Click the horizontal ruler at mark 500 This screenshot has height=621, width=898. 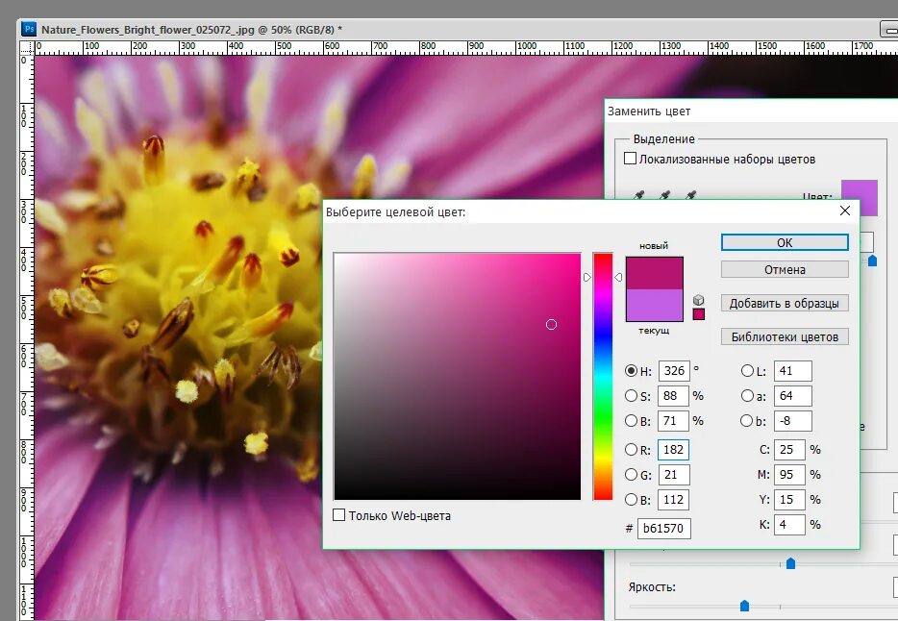[285, 47]
